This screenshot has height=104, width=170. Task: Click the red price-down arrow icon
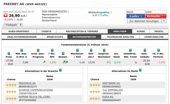pyautogui.click(x=5, y=16)
